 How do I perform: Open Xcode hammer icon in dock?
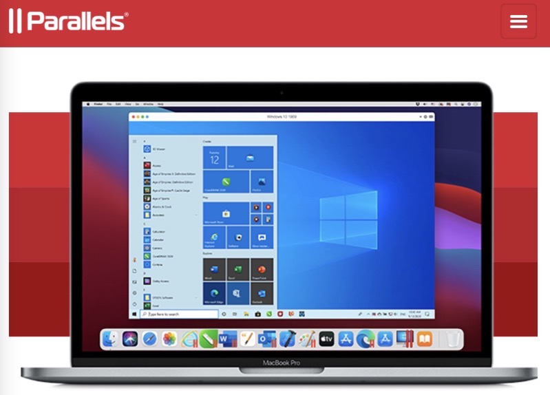[287, 339]
